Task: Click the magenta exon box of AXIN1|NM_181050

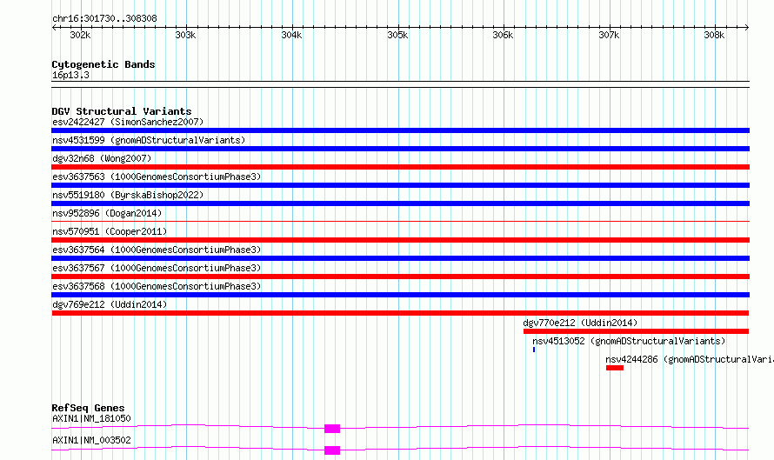Action: click(x=332, y=429)
